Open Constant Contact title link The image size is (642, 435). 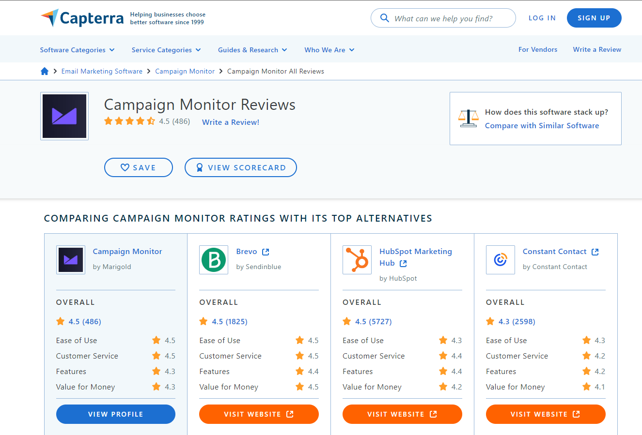tap(555, 252)
